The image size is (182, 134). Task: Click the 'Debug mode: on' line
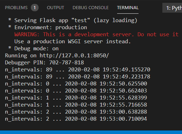pyautogui.click(x=36, y=49)
